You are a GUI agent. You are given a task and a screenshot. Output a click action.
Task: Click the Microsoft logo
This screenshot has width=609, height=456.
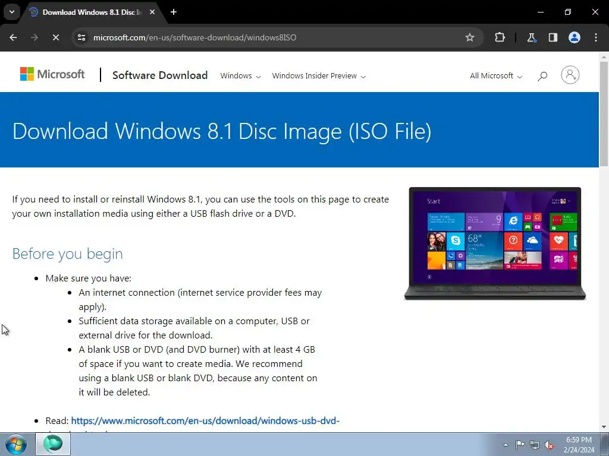click(52, 74)
